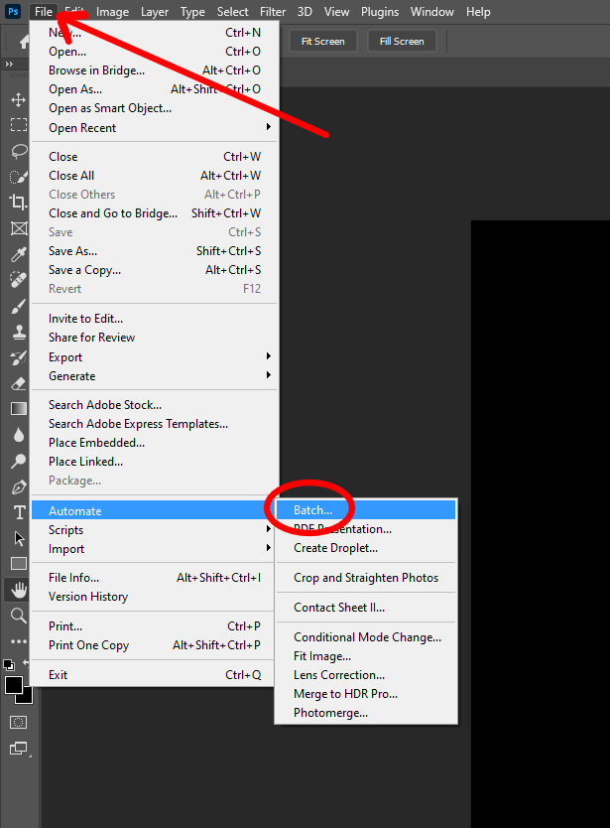Click the Fit Screen button

tap(323, 41)
